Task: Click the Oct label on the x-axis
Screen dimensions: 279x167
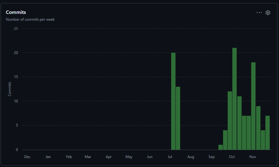Action: [232, 157]
